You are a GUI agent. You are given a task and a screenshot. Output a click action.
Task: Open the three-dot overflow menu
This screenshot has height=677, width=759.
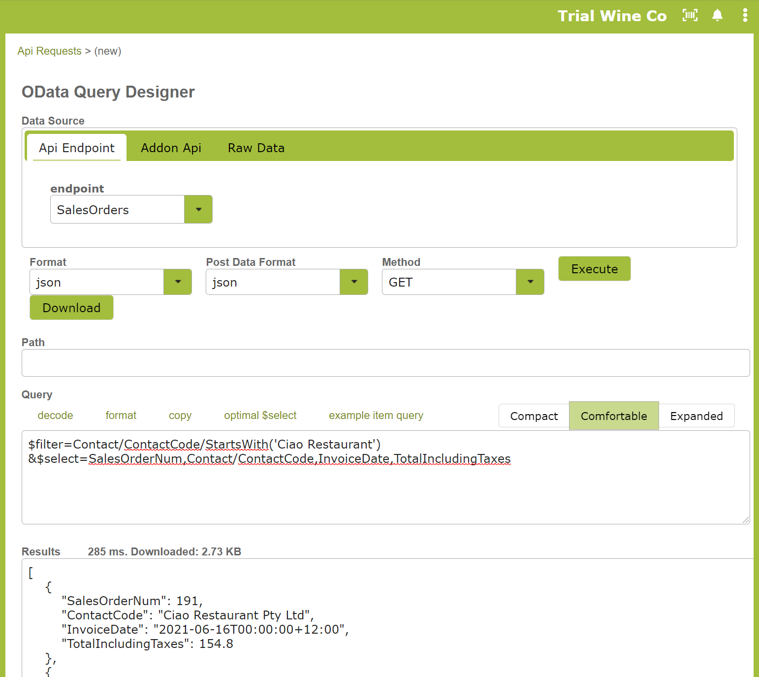pyautogui.click(x=745, y=15)
